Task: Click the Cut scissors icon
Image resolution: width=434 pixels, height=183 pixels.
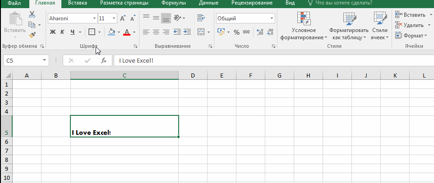Action: point(32,15)
